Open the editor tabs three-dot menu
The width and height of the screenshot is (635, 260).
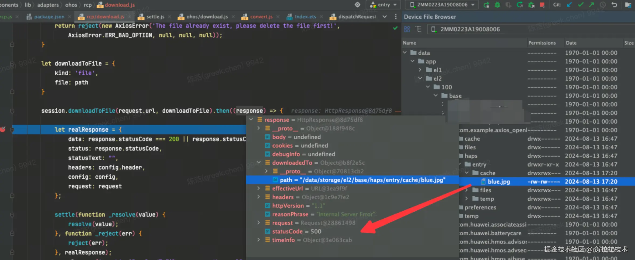(x=396, y=17)
